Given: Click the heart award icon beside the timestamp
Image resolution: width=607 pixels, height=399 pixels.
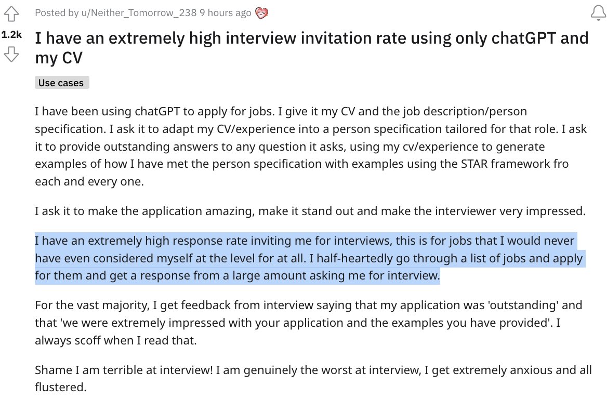Looking at the screenshot, I should 262,13.
